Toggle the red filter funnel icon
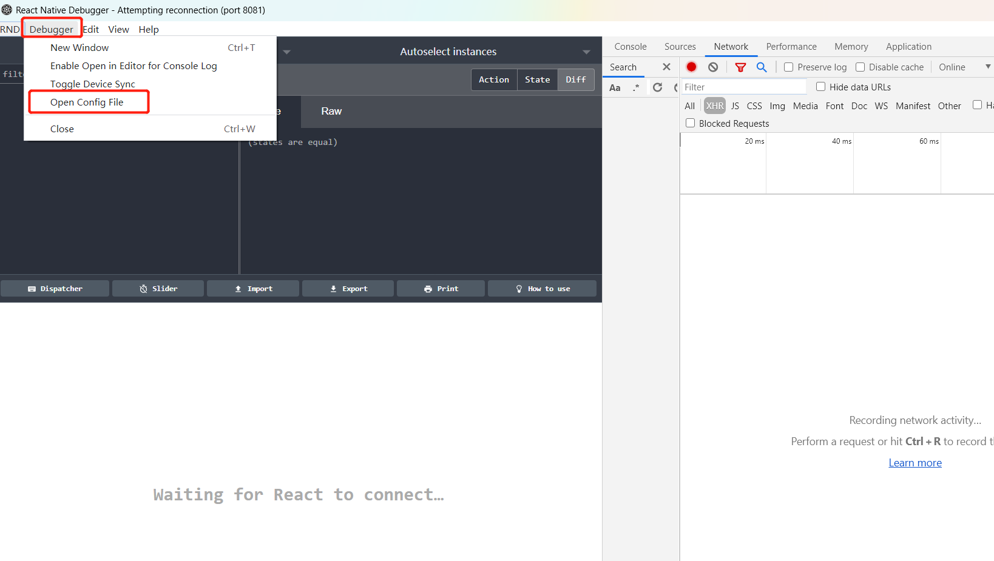Image resolution: width=994 pixels, height=561 pixels. coord(740,67)
